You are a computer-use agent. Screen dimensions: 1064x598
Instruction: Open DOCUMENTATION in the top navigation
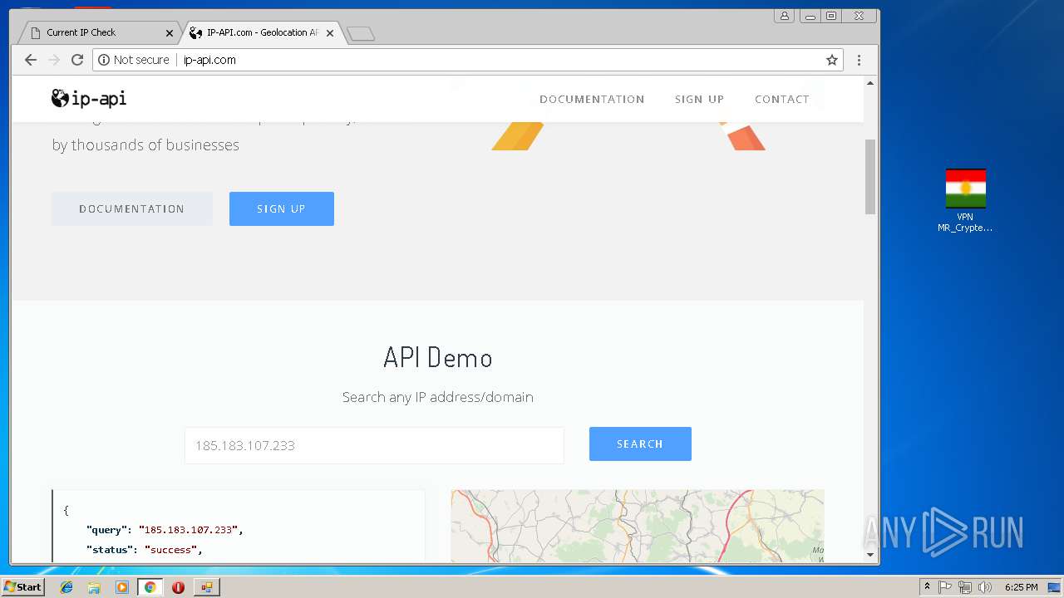point(592,99)
